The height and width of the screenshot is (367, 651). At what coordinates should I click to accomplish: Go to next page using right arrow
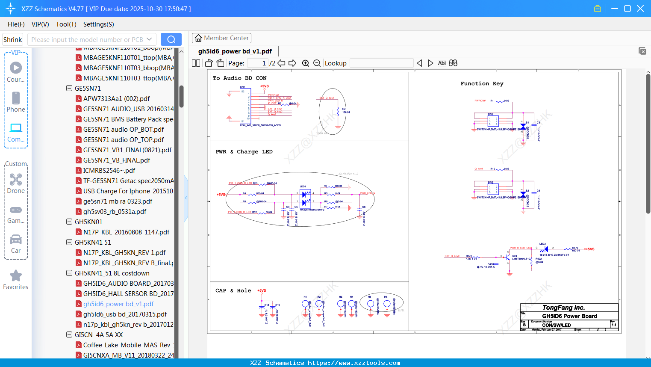(292, 63)
